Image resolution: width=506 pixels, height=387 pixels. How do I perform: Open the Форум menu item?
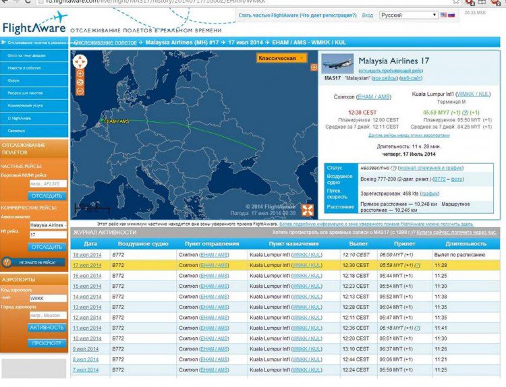13,80
